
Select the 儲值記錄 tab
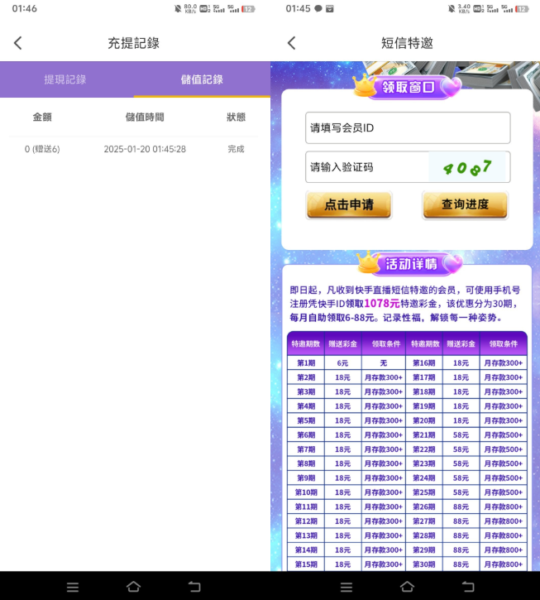[x=202, y=79]
